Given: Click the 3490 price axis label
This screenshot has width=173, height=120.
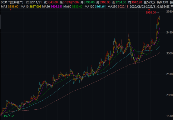Looking at the screenshot, I should click(x=170, y=32).
